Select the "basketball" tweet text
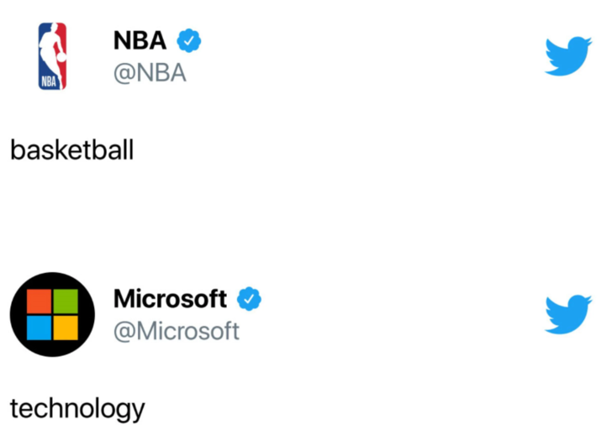Image resolution: width=612 pixels, height=430 pixels. 72,152
